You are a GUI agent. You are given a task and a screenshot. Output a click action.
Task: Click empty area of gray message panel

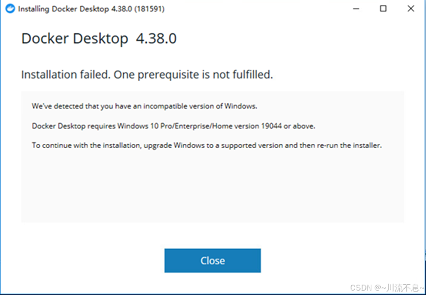(x=212, y=188)
